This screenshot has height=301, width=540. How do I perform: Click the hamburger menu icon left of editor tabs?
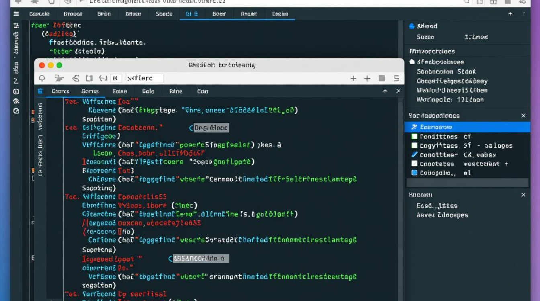coord(16,14)
